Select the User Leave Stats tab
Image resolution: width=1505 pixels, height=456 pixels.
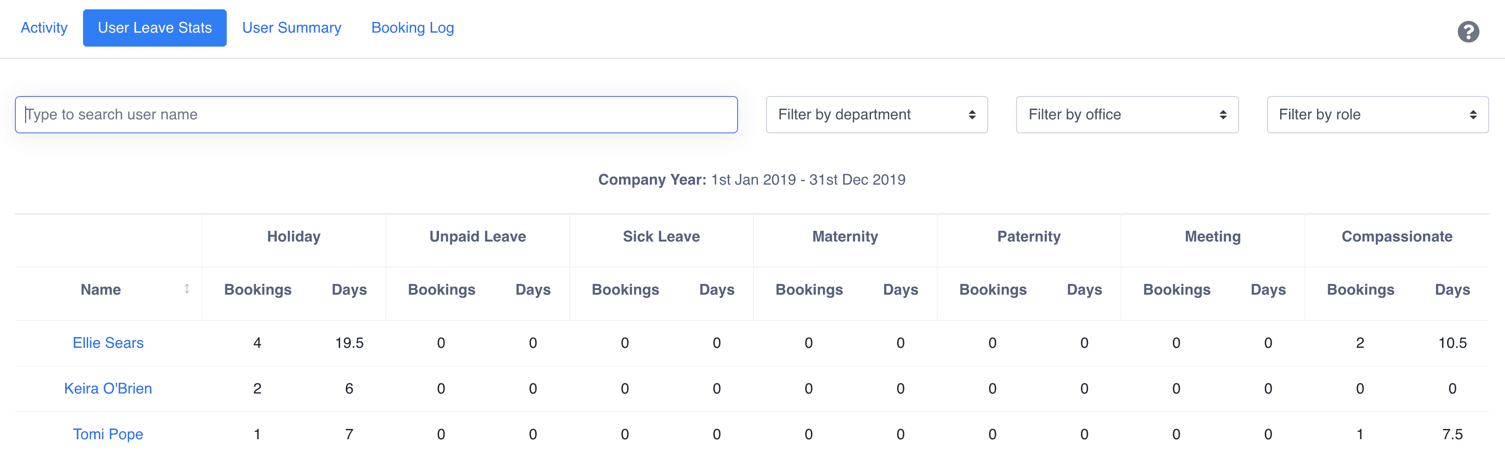pyautogui.click(x=154, y=28)
